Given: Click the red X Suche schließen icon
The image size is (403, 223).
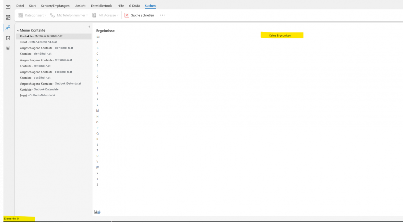Looking at the screenshot, I should [127, 15].
